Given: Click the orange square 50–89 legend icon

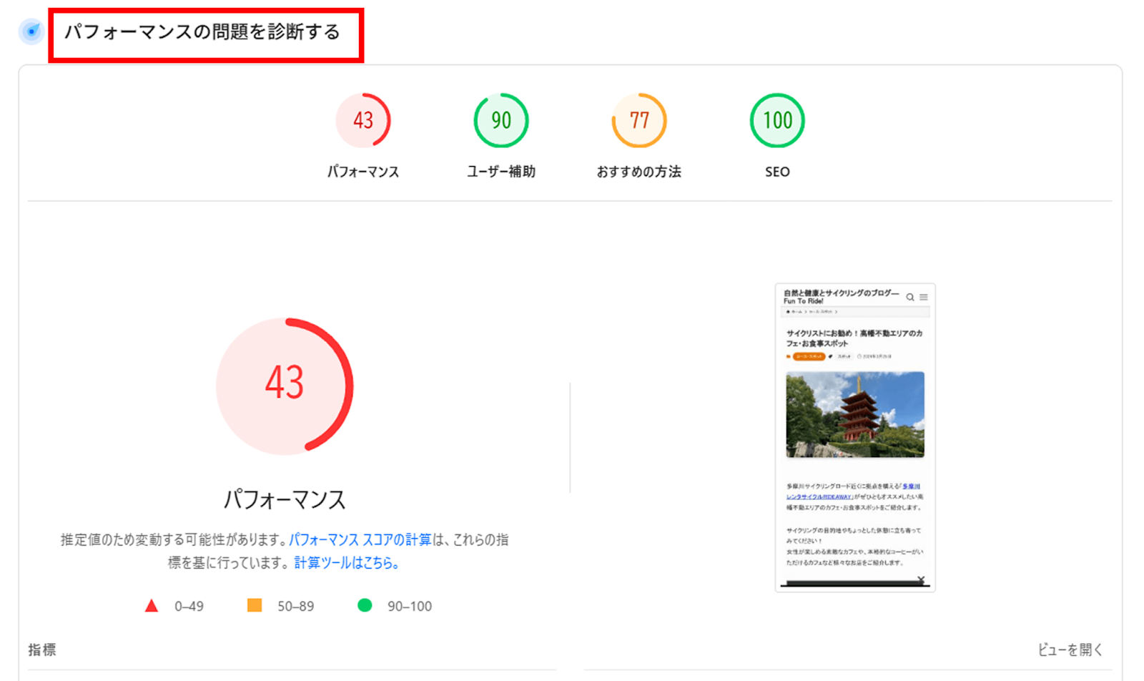Looking at the screenshot, I should tap(254, 606).
